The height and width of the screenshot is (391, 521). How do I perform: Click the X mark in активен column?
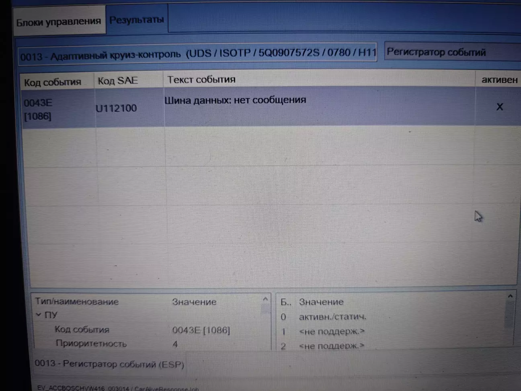tap(499, 107)
